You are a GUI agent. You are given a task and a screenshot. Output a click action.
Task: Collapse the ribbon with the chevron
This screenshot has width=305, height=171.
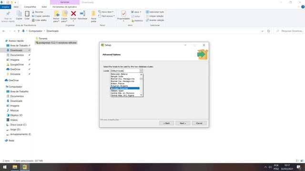coord(299,7)
